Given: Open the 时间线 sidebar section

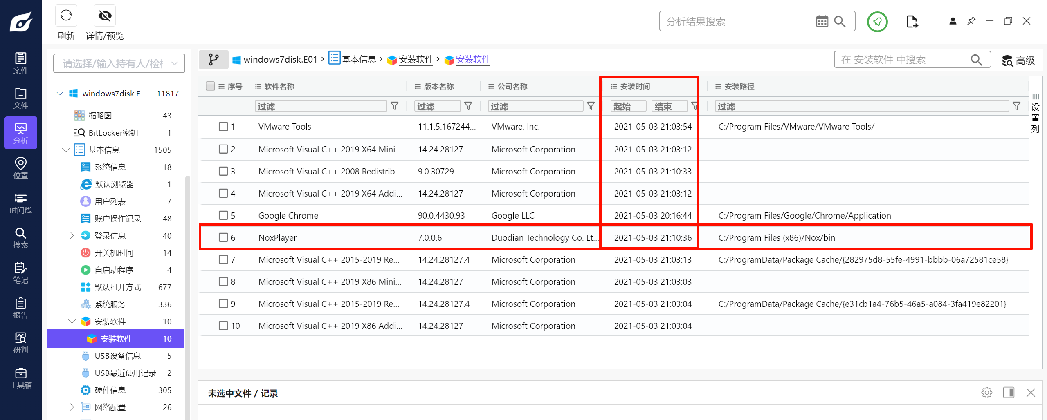Looking at the screenshot, I should point(21,203).
